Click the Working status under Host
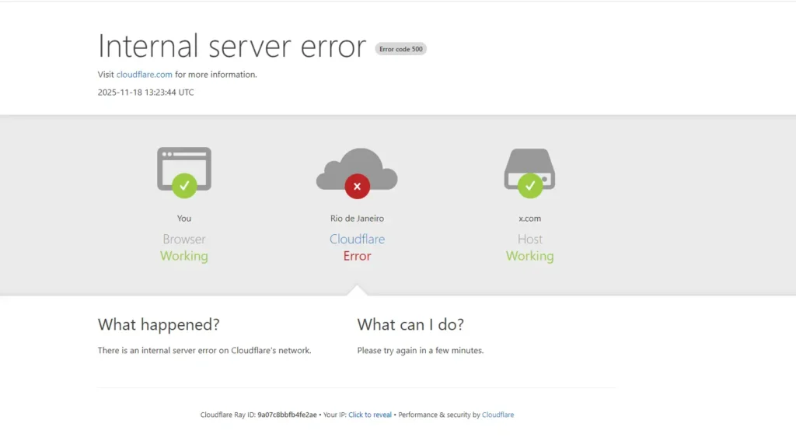This screenshot has height=448, width=796. [x=529, y=256]
